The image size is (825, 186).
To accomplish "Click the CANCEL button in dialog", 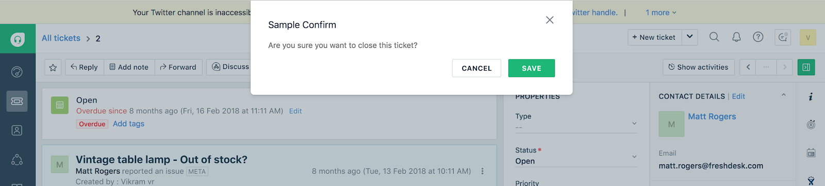I will [476, 68].
